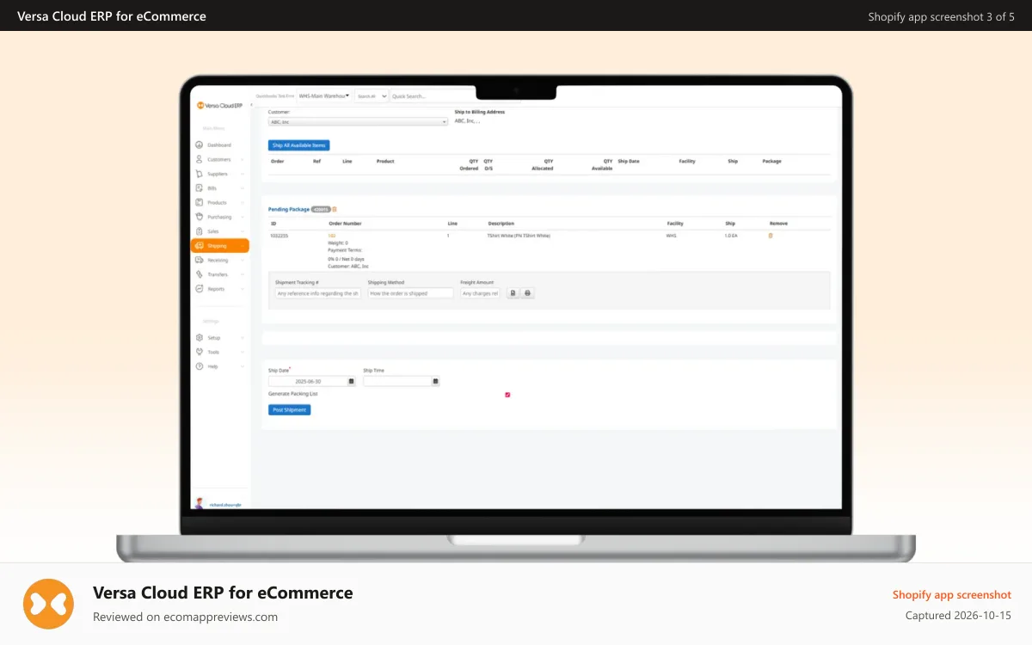Viewport: 1032px width, 645px height.
Task: Click the Ship Date 2025-06-30 field
Action: (308, 381)
